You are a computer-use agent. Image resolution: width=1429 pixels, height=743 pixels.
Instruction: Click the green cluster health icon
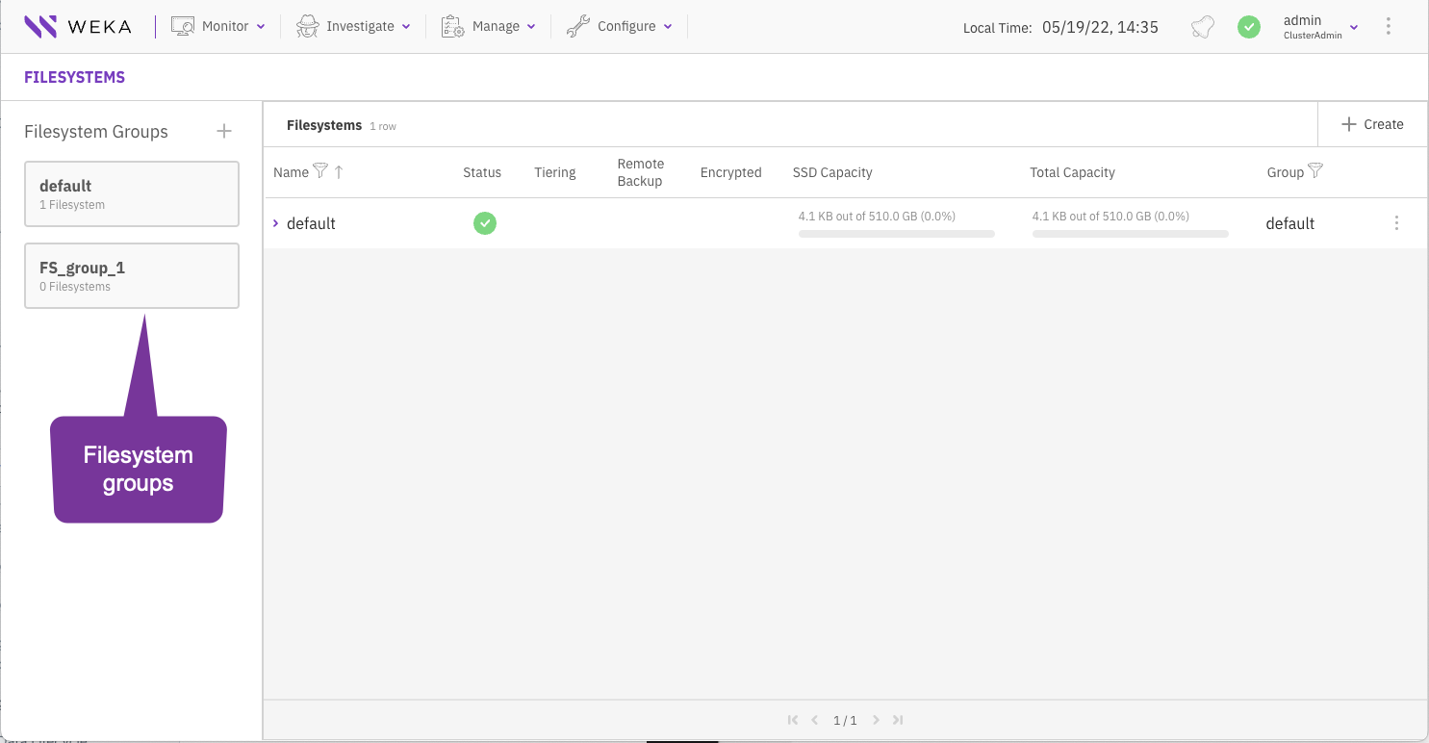point(1249,27)
